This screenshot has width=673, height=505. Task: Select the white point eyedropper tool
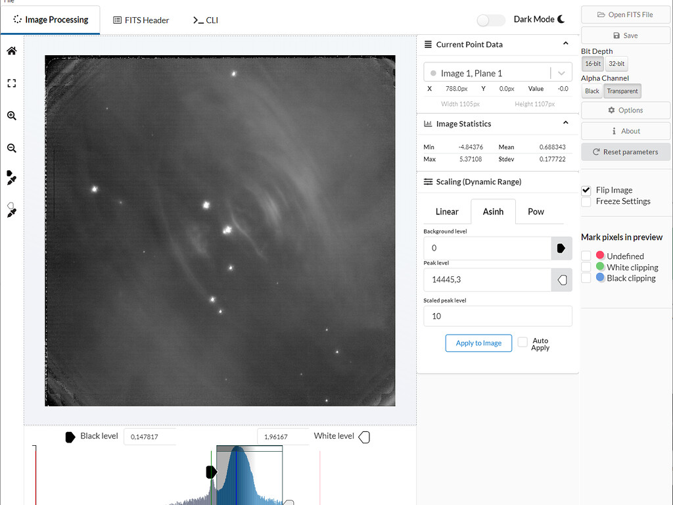(12, 210)
